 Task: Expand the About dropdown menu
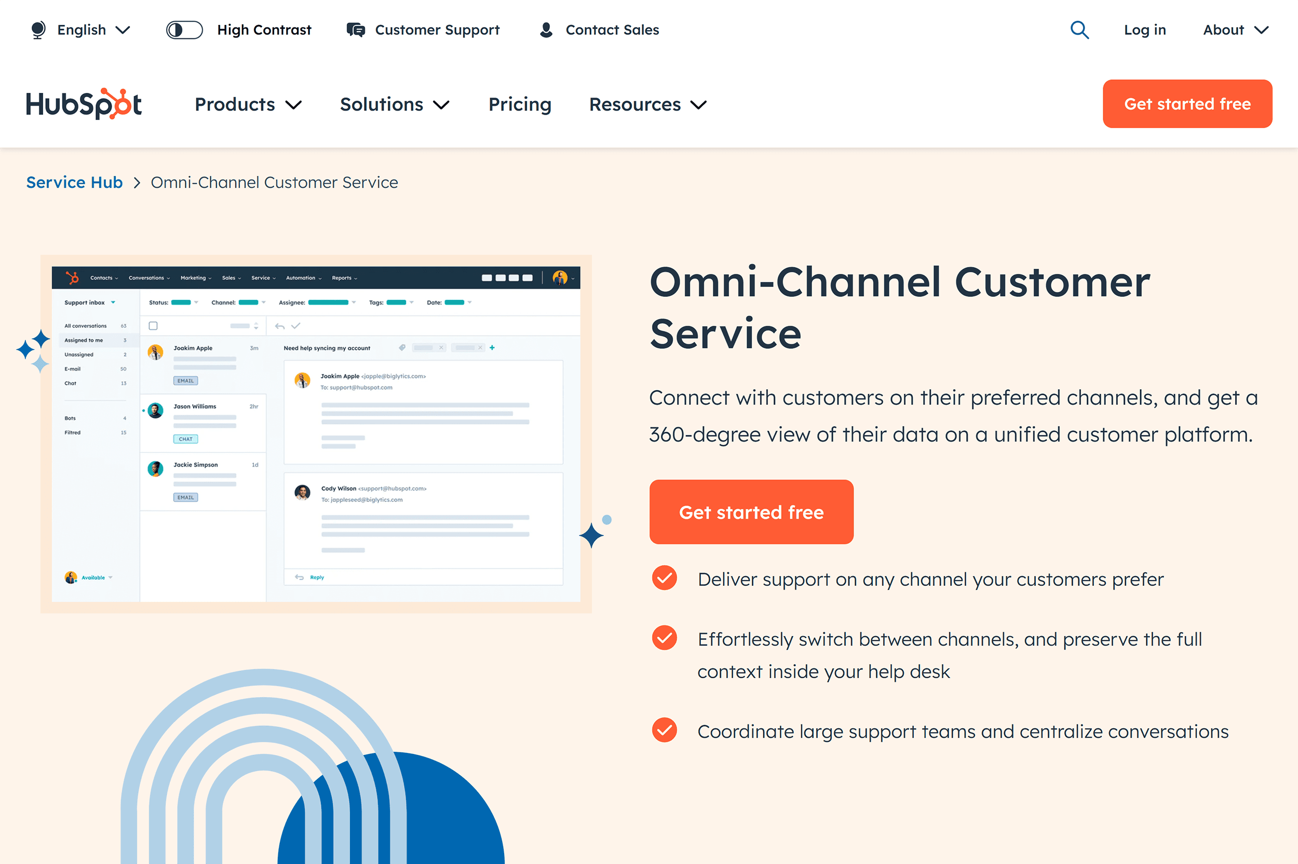[x=1236, y=30]
